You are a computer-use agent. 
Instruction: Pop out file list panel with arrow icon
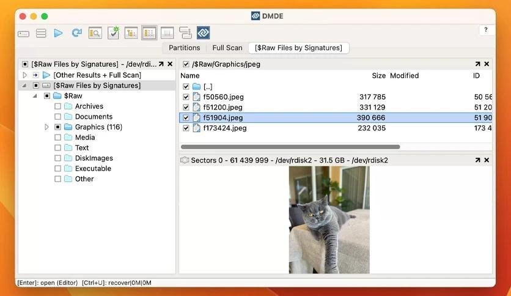click(x=477, y=64)
